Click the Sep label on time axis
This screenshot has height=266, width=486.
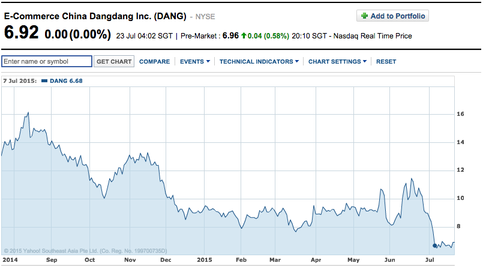52,260
